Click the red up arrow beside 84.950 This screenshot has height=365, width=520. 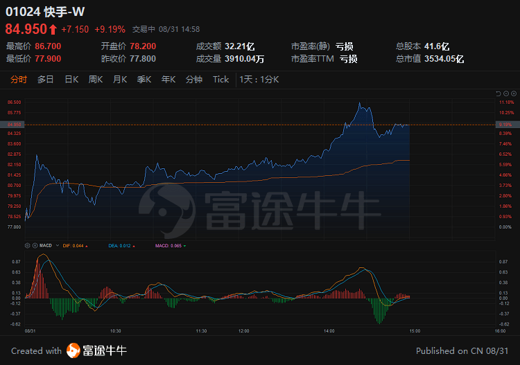pos(53,30)
